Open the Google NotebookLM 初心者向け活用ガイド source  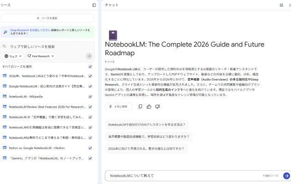tap(47, 86)
